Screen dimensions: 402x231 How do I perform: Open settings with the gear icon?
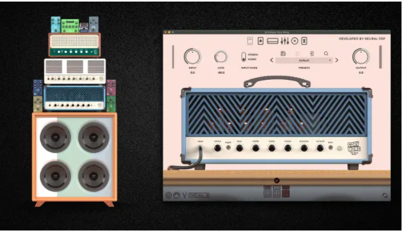click(168, 195)
